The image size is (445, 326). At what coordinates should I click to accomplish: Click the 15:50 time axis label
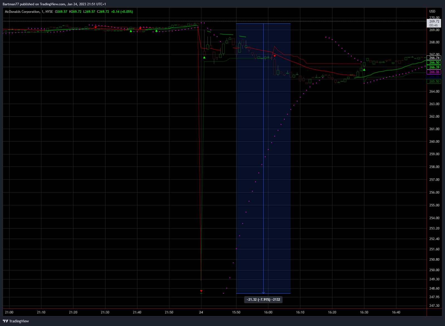236,312
